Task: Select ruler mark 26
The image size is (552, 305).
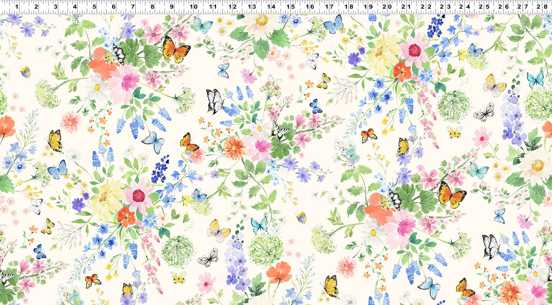Action: click(503, 6)
